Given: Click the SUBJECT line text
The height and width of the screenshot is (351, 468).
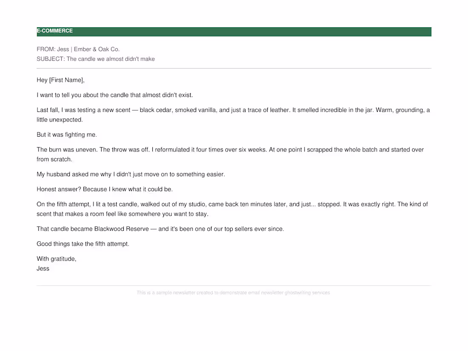Looking at the screenshot, I should pos(95,59).
